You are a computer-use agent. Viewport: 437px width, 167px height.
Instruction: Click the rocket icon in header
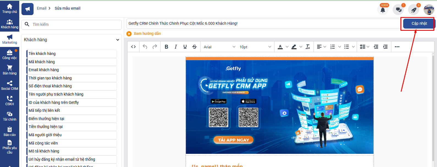[x=414, y=10]
